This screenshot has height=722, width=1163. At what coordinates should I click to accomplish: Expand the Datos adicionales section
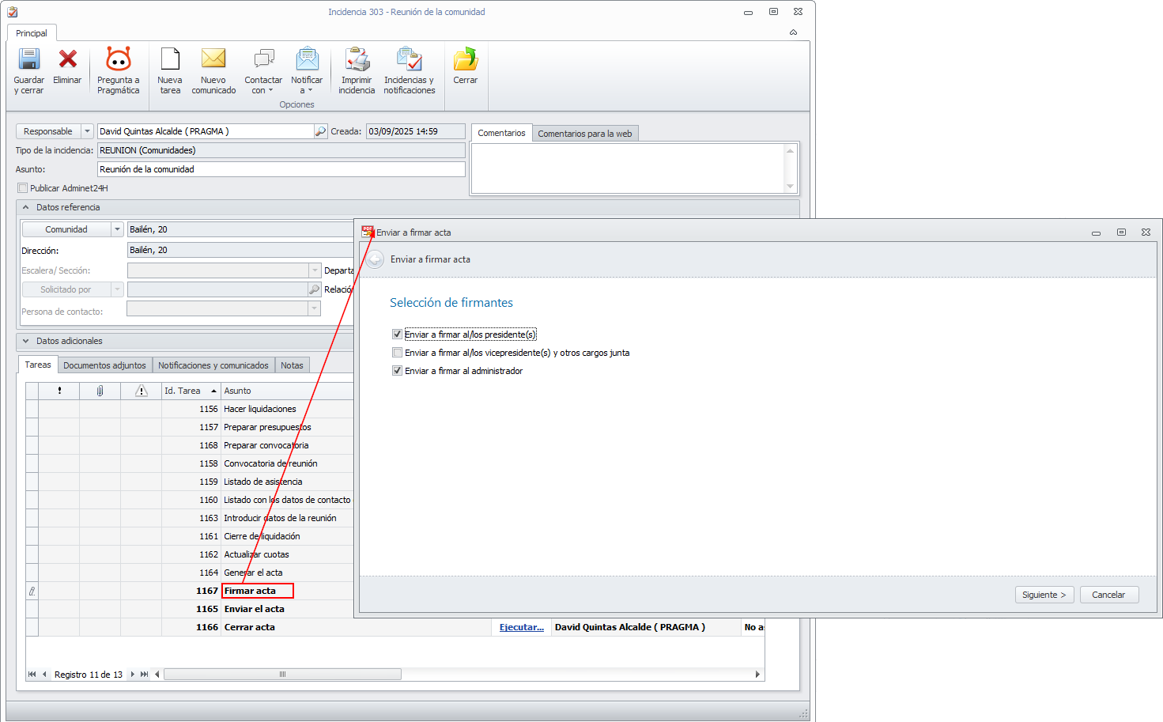pos(25,341)
